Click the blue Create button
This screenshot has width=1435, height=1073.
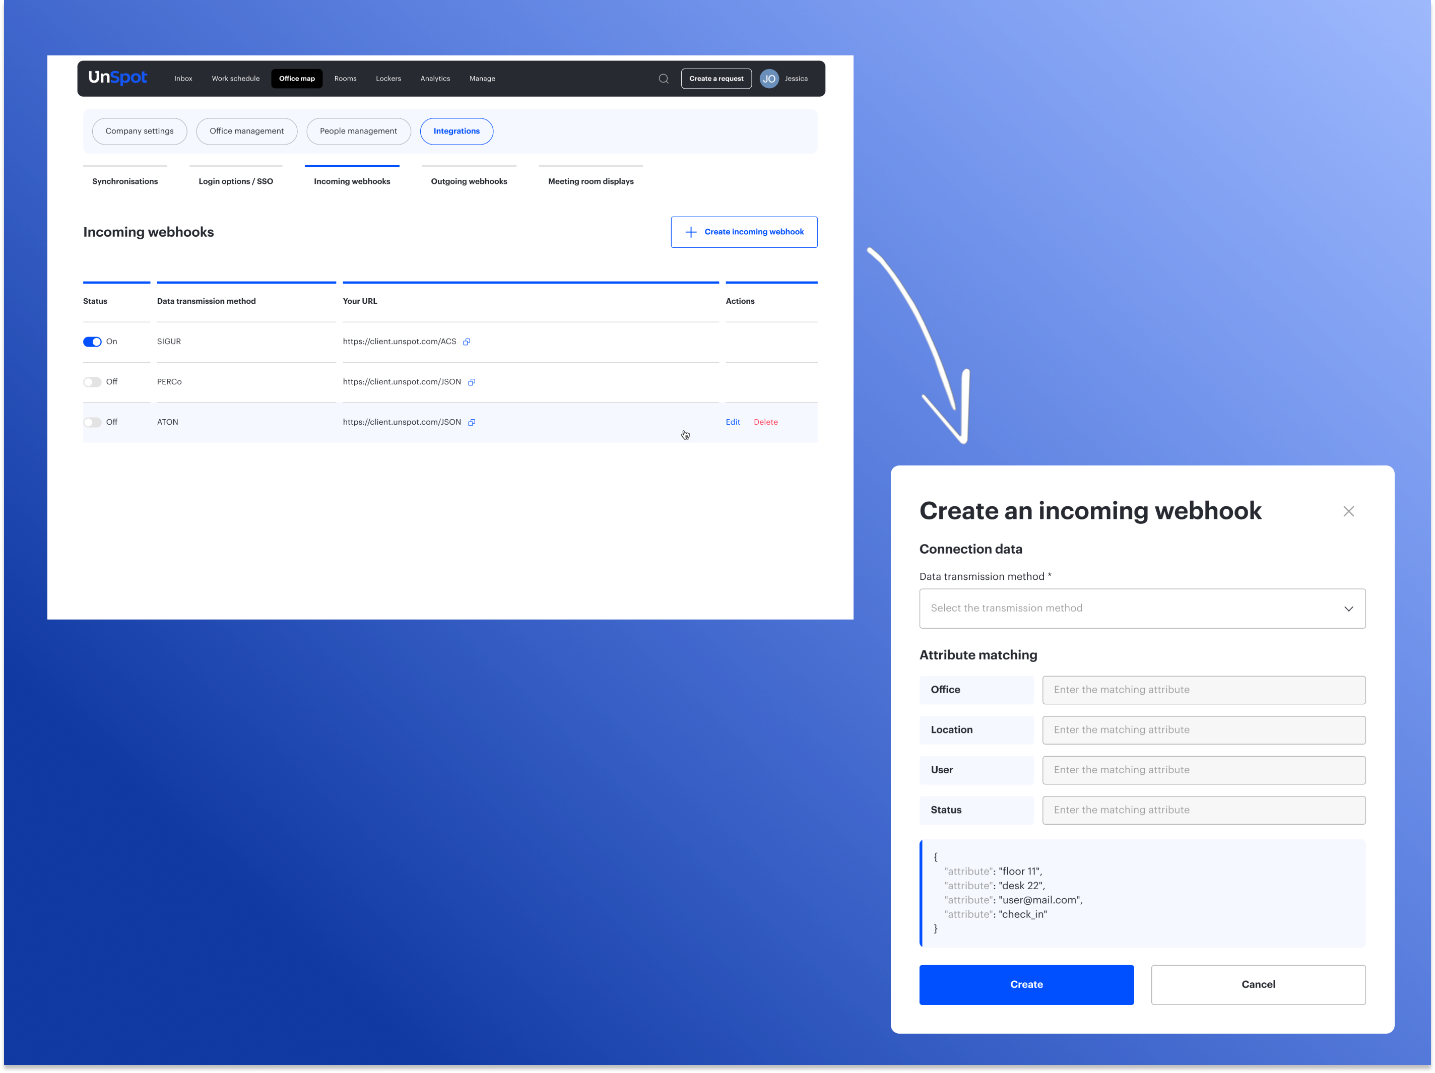1026,985
